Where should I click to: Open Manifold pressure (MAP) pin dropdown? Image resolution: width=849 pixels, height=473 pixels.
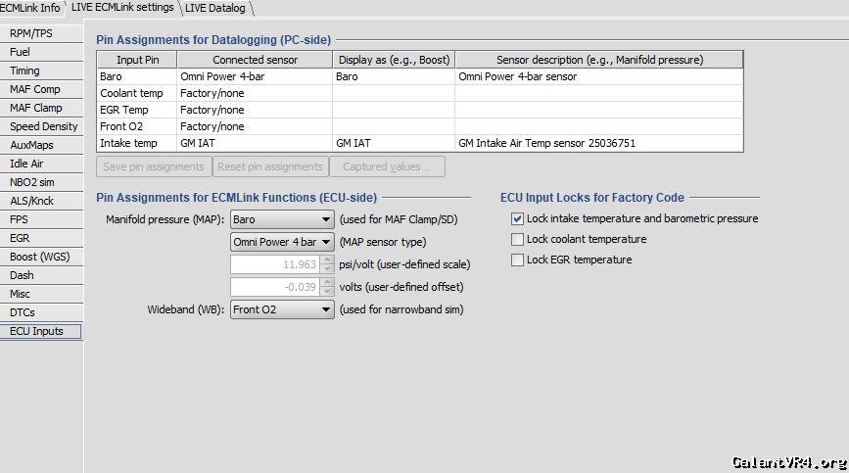pyautogui.click(x=282, y=219)
